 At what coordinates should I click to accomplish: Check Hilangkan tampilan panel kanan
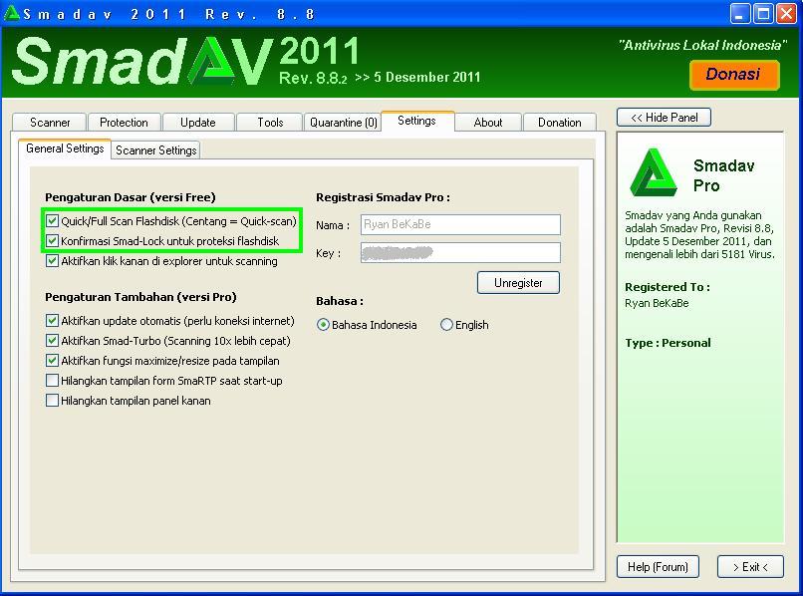(x=52, y=401)
